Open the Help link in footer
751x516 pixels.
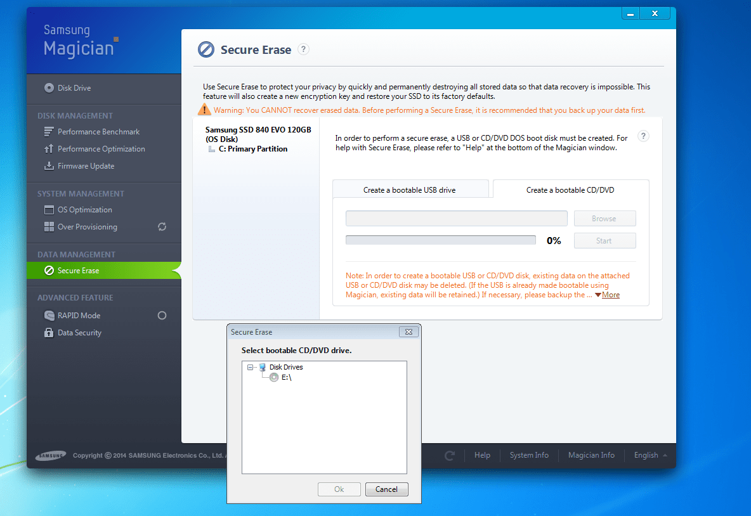[482, 455]
